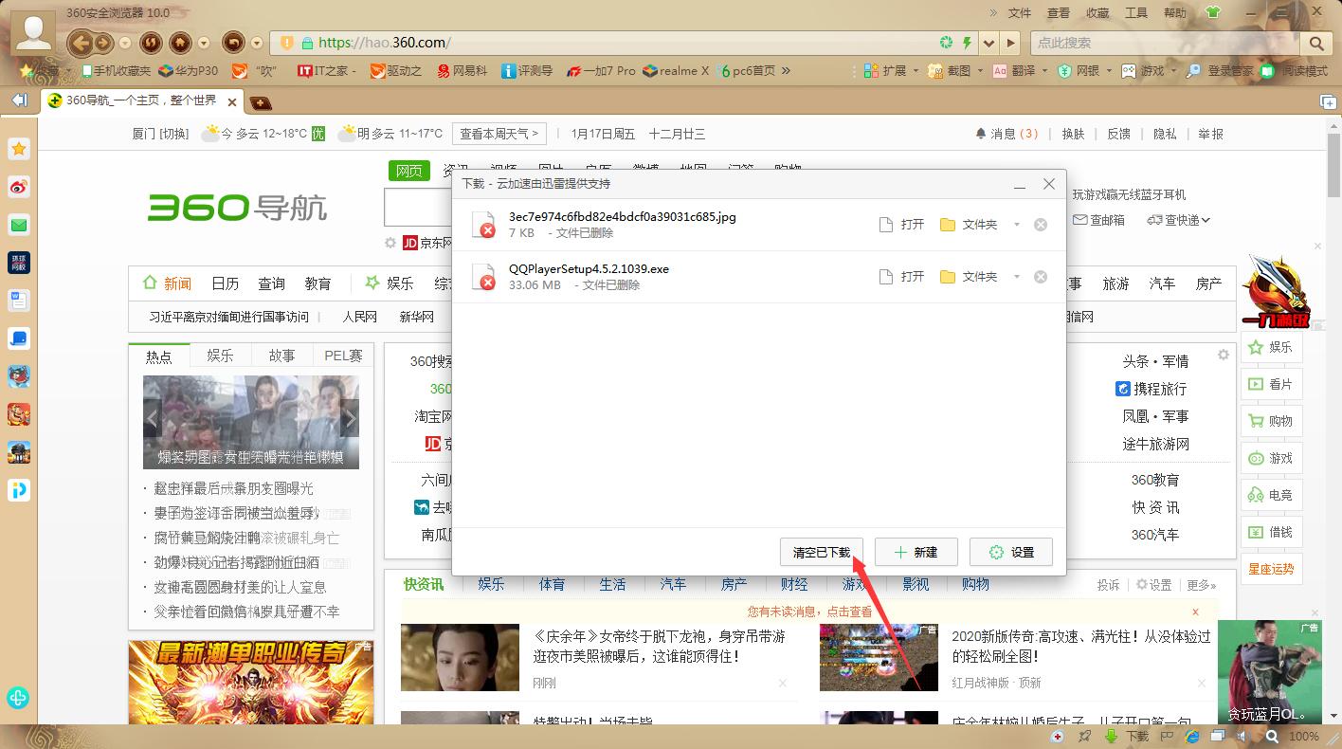1342x749 pixels.
Task: Open the 星座运势 sidebar link
Action: tap(1270, 569)
